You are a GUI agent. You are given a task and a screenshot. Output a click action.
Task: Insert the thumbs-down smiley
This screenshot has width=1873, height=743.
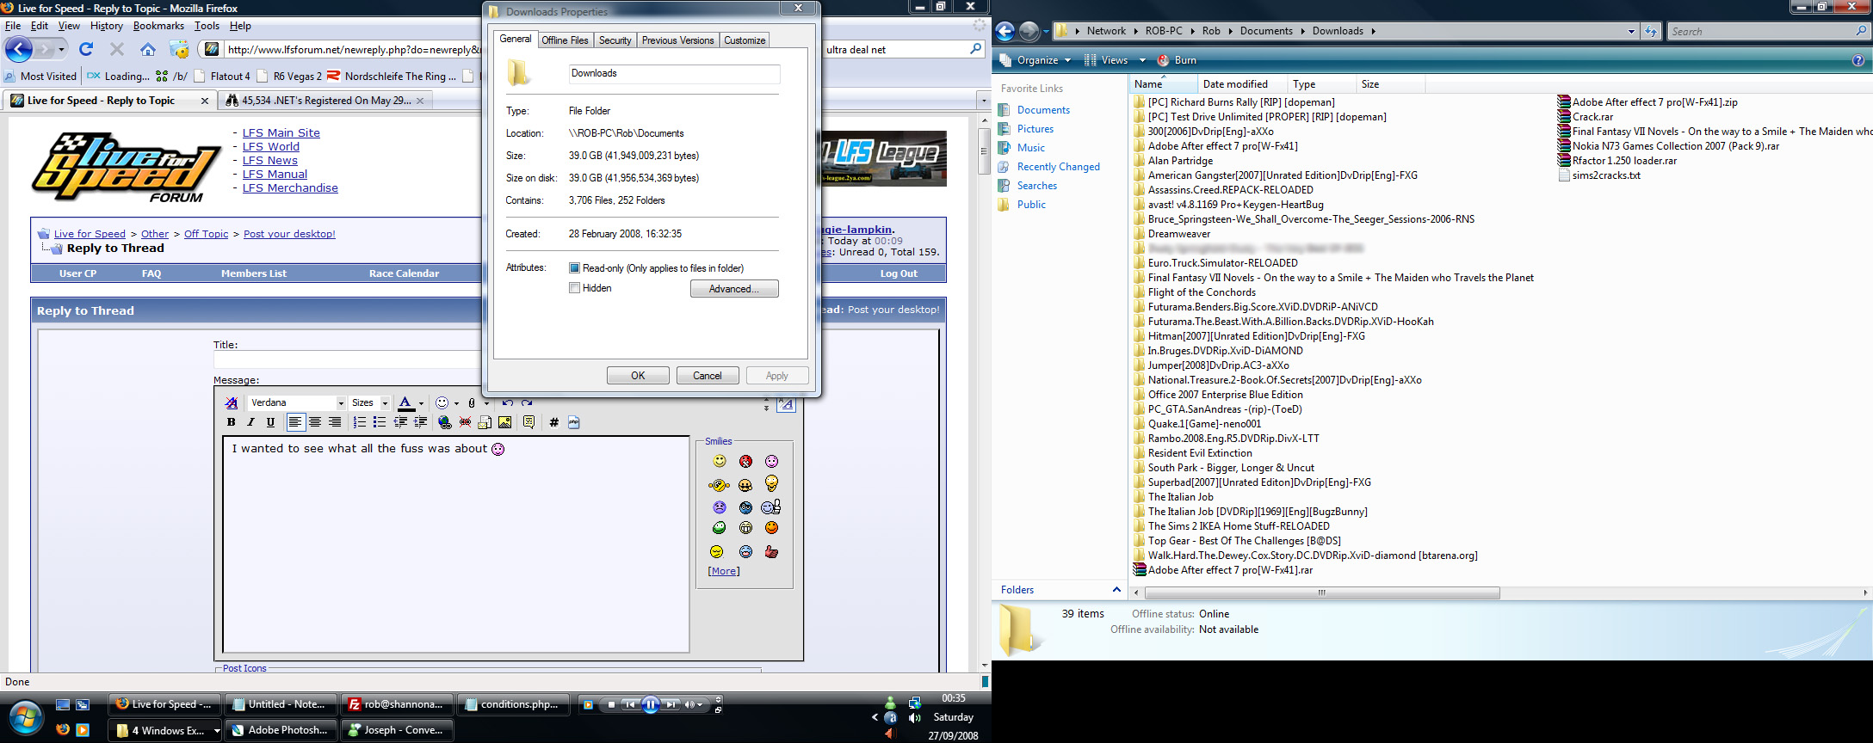[771, 551]
